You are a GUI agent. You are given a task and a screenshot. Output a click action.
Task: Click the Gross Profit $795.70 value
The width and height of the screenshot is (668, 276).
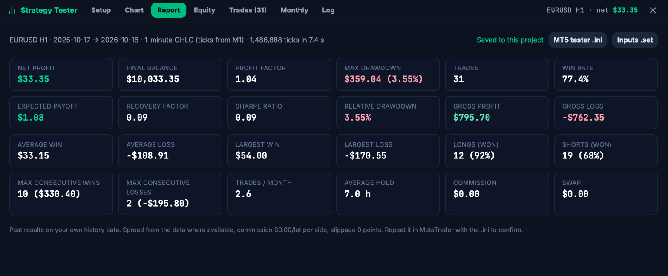(472, 118)
